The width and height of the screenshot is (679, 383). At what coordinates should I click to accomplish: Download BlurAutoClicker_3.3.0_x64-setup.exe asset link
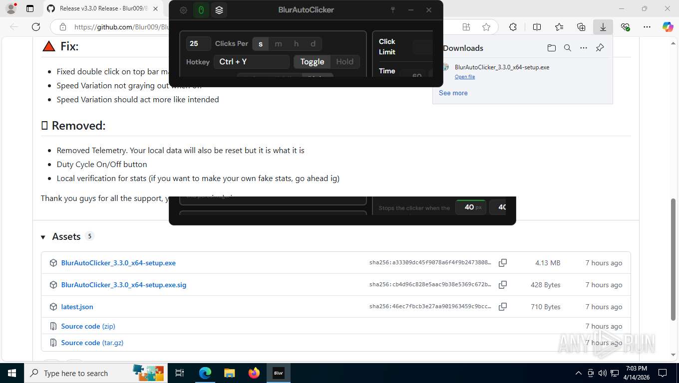coord(118,263)
